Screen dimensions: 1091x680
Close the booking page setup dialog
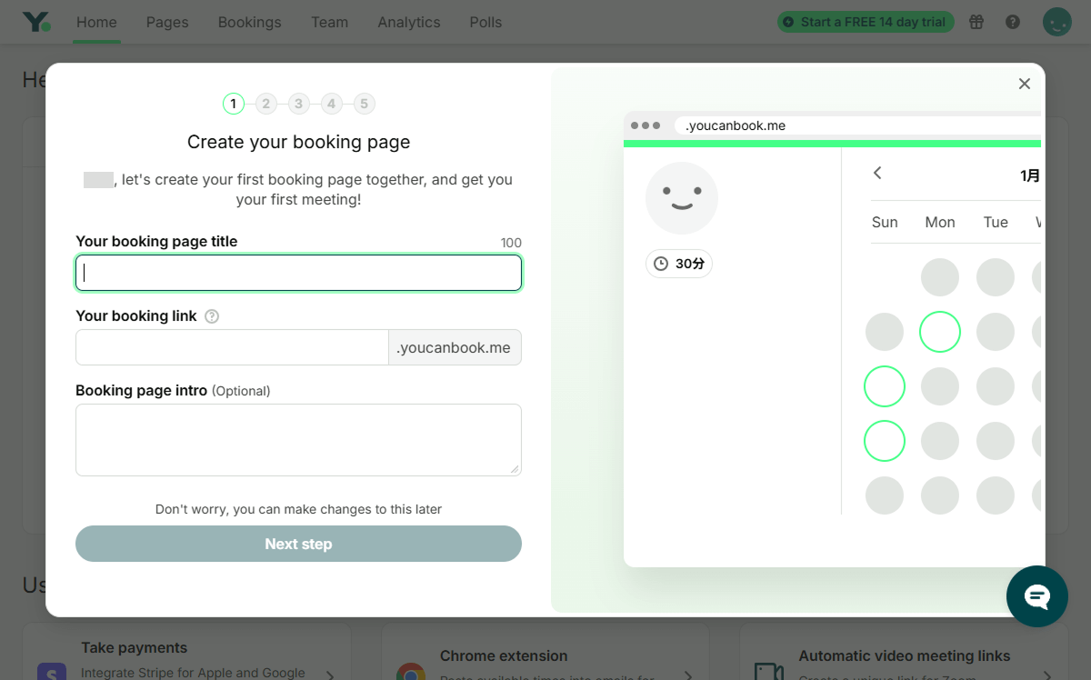click(x=1025, y=84)
